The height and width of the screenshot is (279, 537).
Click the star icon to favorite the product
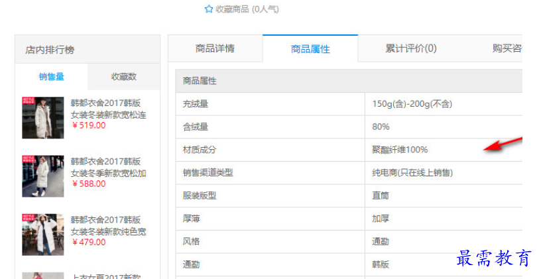click(209, 9)
